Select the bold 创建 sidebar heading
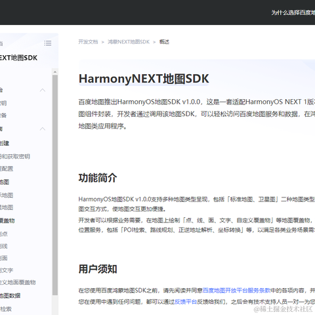The image size is (315, 315). pos(5,143)
